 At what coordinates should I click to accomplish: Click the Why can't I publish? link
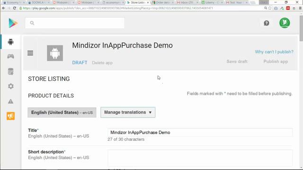tap(274, 52)
